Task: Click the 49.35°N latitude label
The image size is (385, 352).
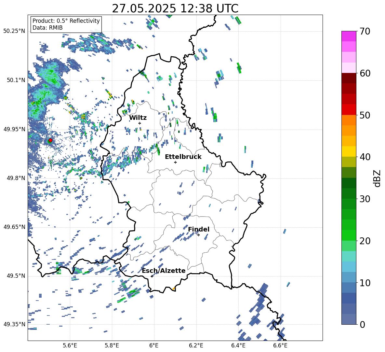Action: (x=14, y=324)
